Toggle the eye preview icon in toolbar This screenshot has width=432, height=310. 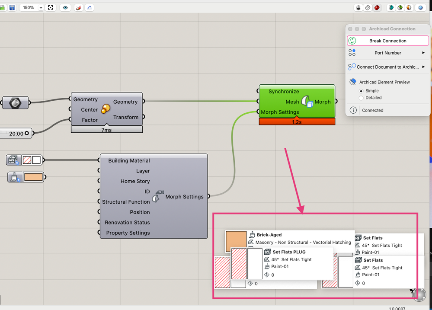(65, 8)
